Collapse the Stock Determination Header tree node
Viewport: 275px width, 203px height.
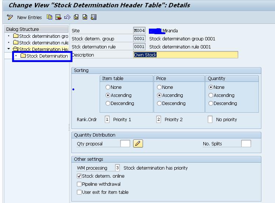click(8, 49)
